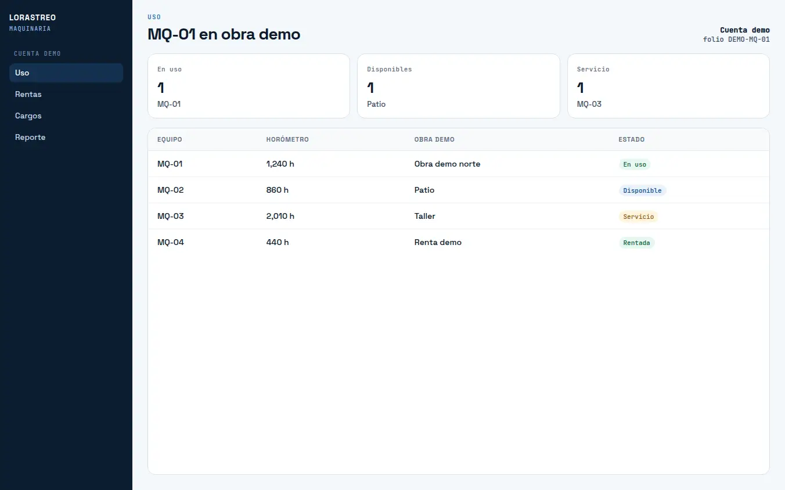Image resolution: width=785 pixels, height=490 pixels.
Task: Click the folio DEMO-MQ-01 text
Action: tap(736, 39)
